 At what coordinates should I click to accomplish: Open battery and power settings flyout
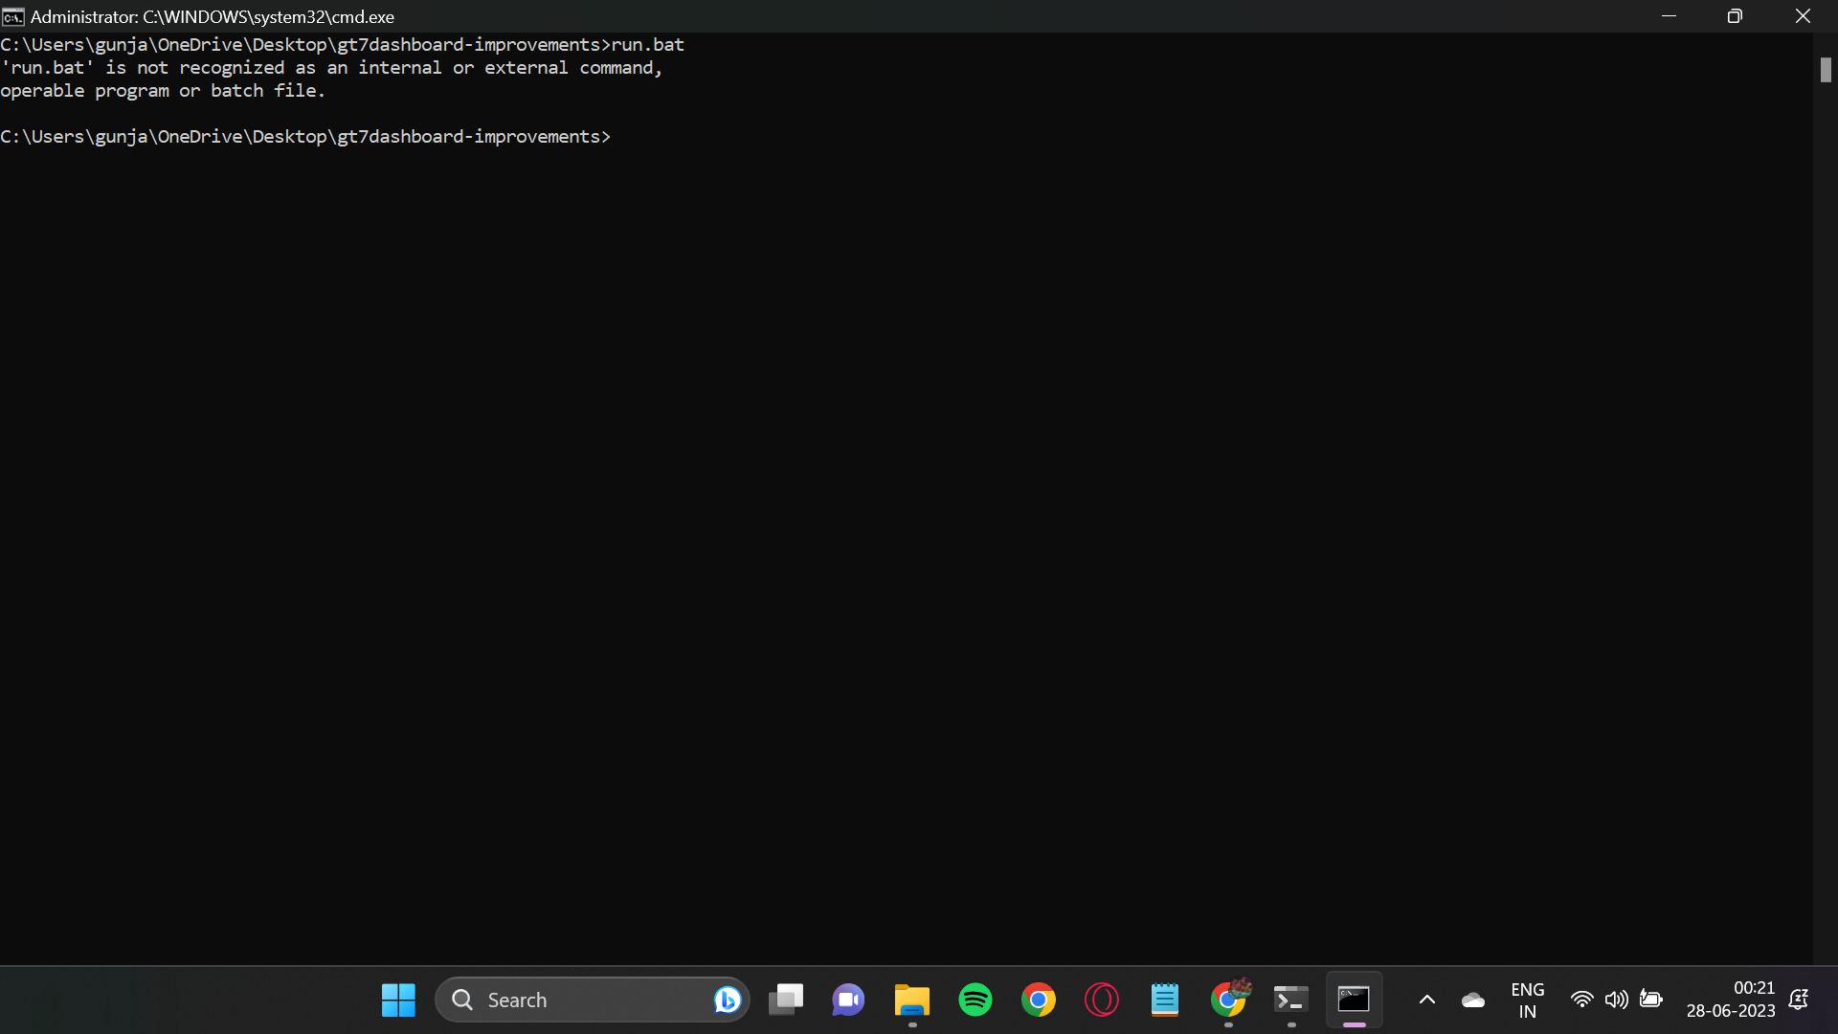pos(1652,999)
